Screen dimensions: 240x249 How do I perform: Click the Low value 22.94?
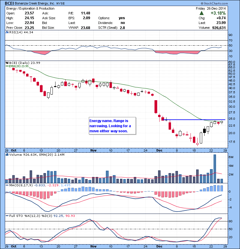pos(29,23)
